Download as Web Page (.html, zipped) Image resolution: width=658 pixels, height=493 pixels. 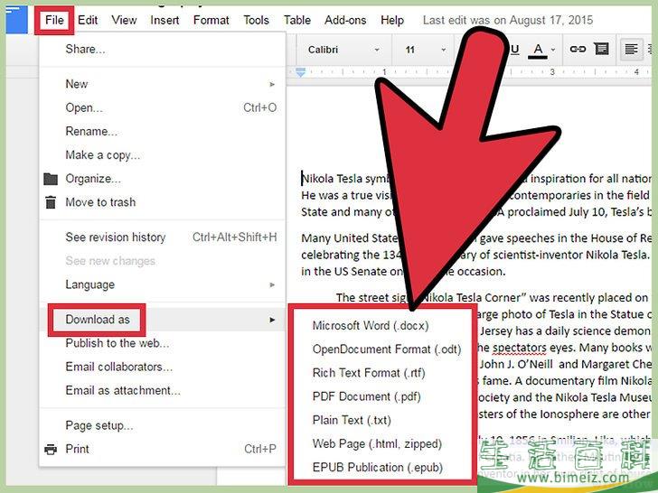coord(377,444)
